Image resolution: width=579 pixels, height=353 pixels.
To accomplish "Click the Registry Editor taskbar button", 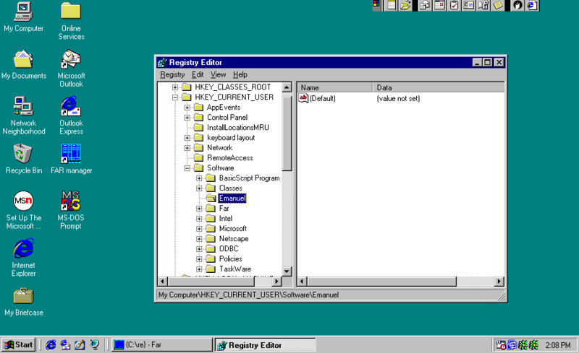I will click(x=265, y=345).
